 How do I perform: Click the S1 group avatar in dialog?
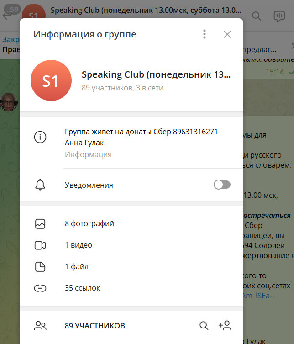51,80
